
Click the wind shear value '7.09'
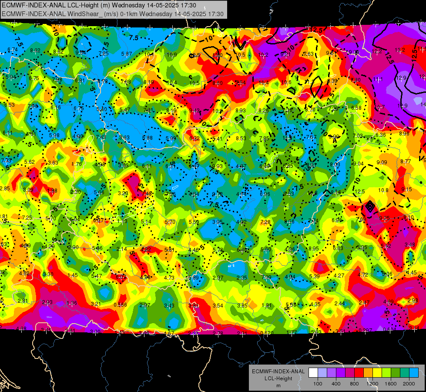point(266,277)
